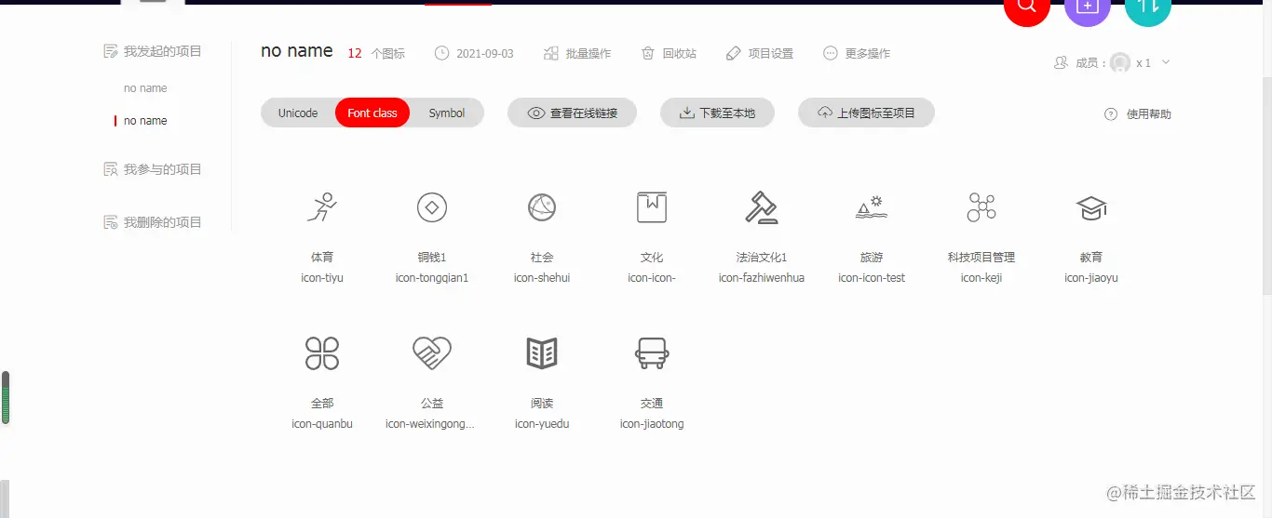Expand 我发起的项目 in the sidebar
Screen dimensions: 1272x518
(153, 51)
